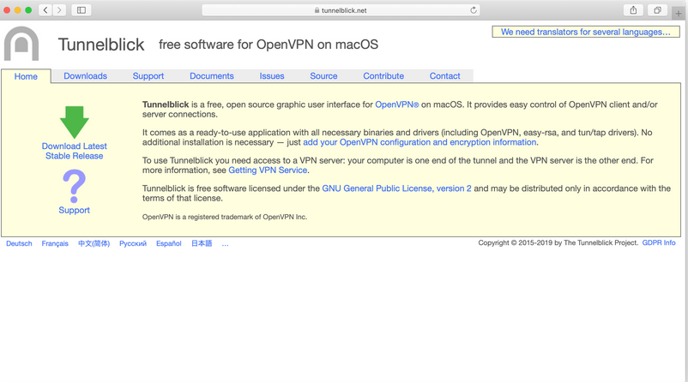Screen dimensions: 688x382
Task: Click the tunnelblick.net address bar
Action: 341,10
